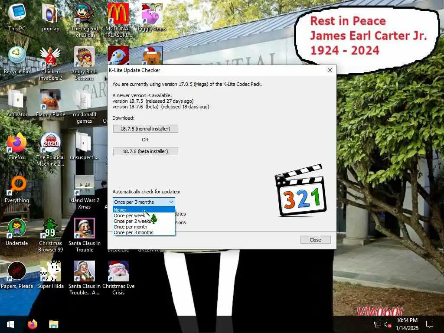Choose Once per 3 months list entry

coord(144,232)
